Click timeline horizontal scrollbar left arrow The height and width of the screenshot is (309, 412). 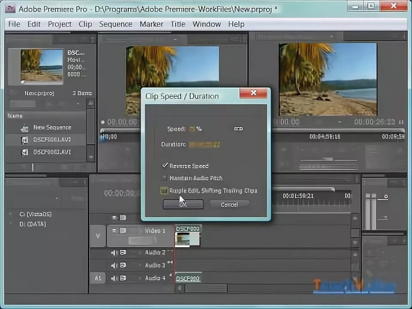[x=180, y=288]
